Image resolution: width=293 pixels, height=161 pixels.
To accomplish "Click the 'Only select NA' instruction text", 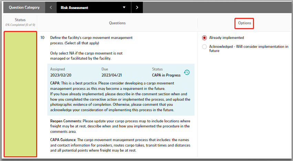I will pos(86,56).
